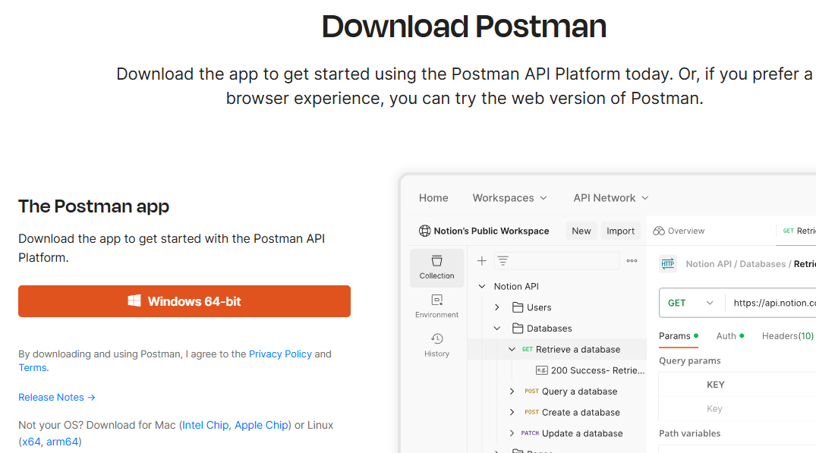
Task: Download the Mac Intel Chip version
Action: coord(205,425)
